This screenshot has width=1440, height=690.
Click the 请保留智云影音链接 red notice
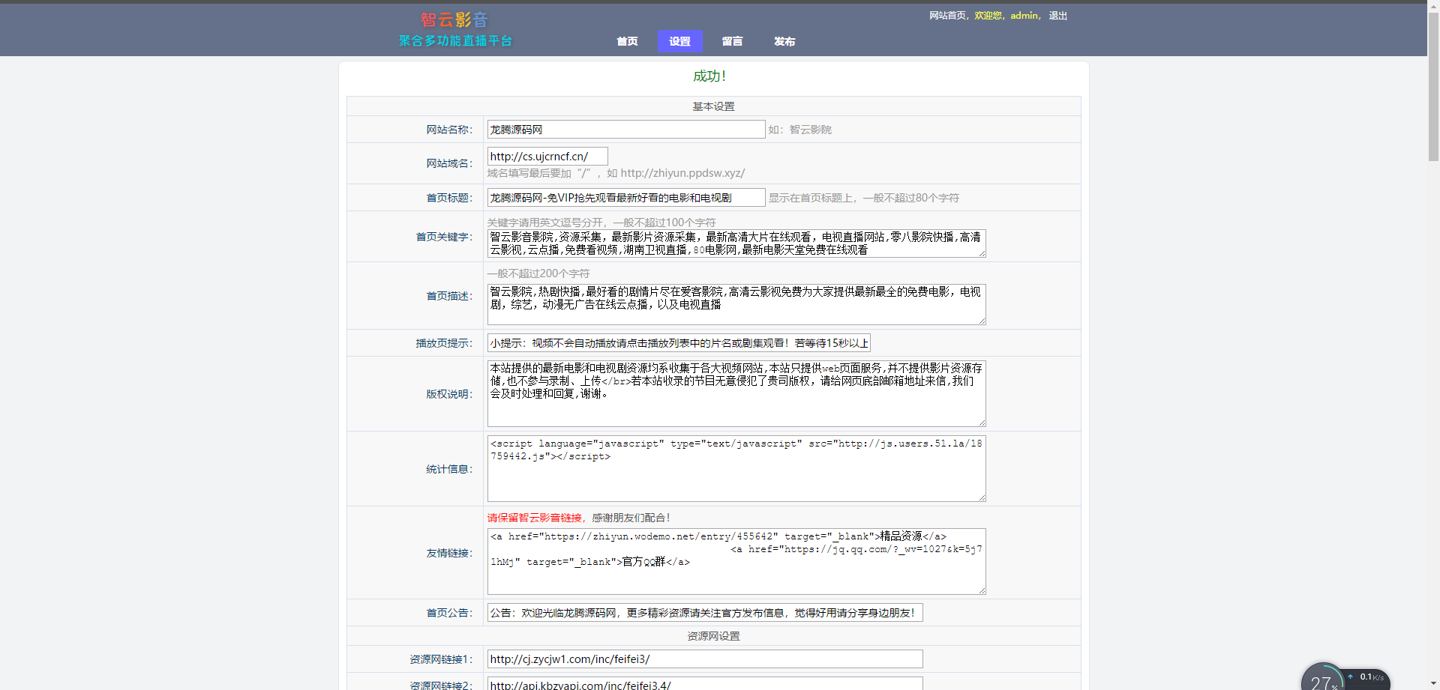pyautogui.click(x=535, y=518)
